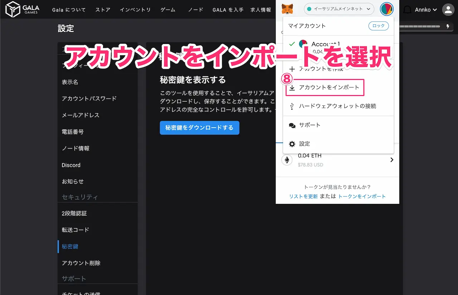Click the MetaMask account avatar circle
This screenshot has width=458, height=295.
386,9
